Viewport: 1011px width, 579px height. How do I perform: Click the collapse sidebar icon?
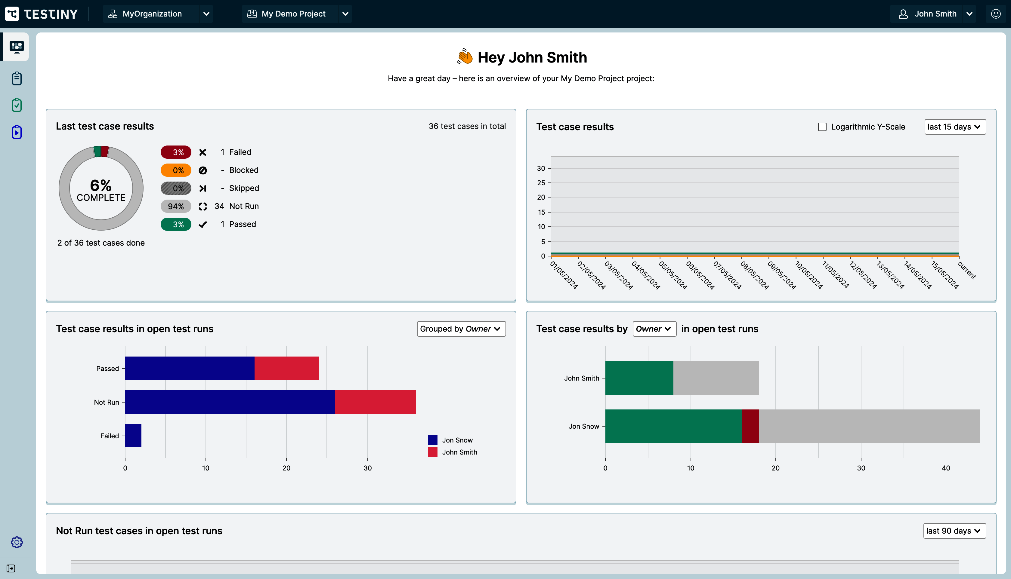(x=11, y=568)
